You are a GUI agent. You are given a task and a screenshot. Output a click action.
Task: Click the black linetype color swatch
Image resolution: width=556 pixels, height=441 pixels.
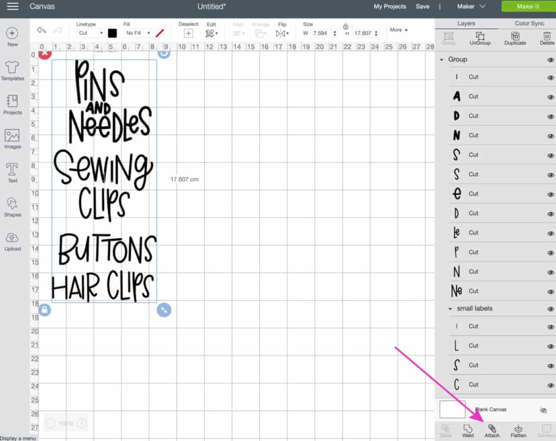[112, 33]
